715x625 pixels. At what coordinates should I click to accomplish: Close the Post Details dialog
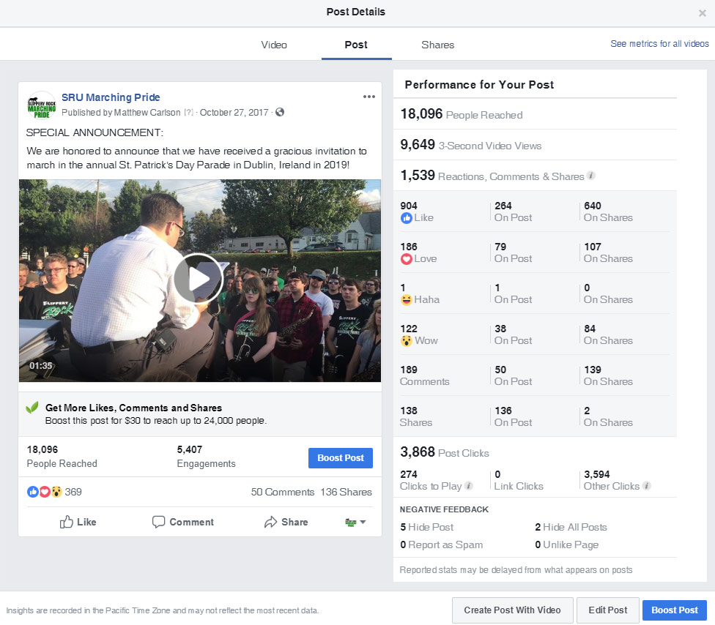pyautogui.click(x=703, y=12)
